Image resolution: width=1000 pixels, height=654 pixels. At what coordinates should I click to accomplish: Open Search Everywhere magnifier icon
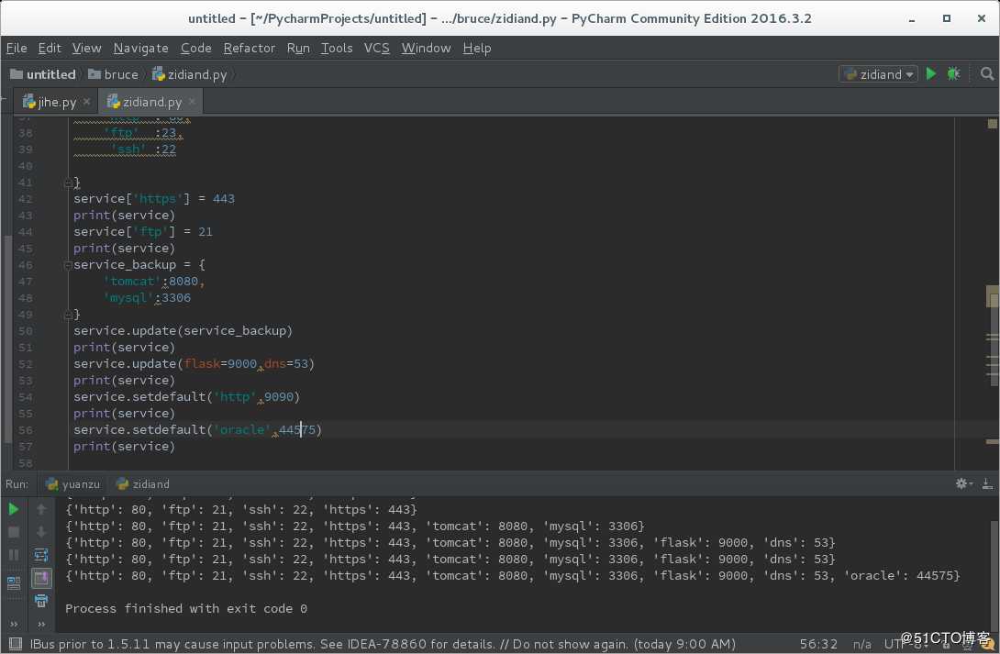click(x=986, y=74)
